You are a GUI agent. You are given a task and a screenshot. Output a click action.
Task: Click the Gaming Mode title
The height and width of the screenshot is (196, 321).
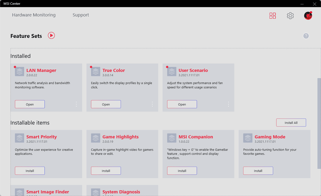click(x=270, y=137)
